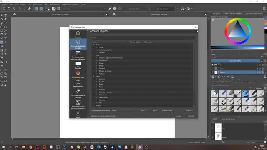Select the rectangle tool in toolbox
The width and height of the screenshot is (267, 150).
2,27
